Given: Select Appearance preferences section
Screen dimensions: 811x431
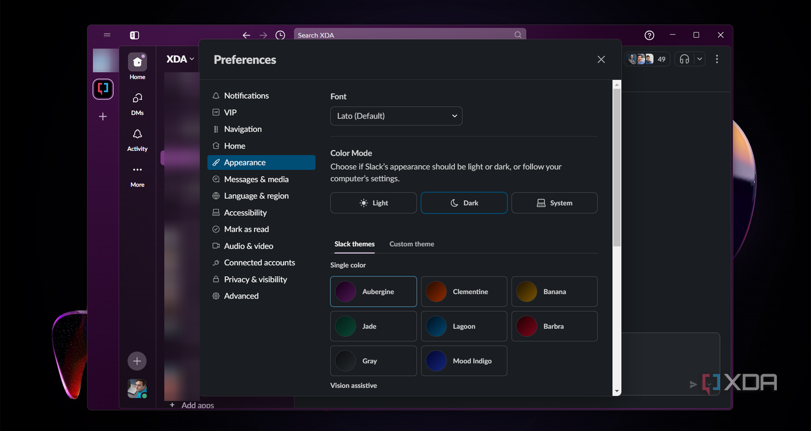Looking at the screenshot, I should coord(262,162).
